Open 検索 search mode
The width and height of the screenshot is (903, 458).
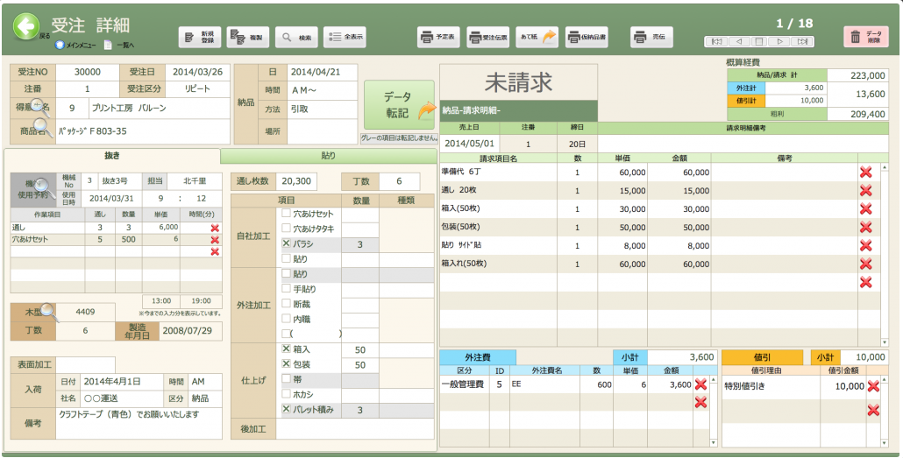click(296, 37)
